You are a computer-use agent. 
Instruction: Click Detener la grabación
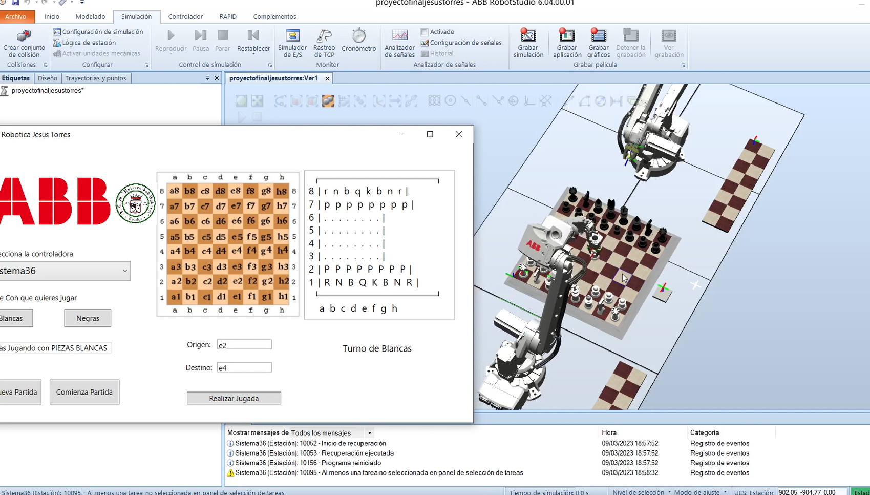point(631,43)
